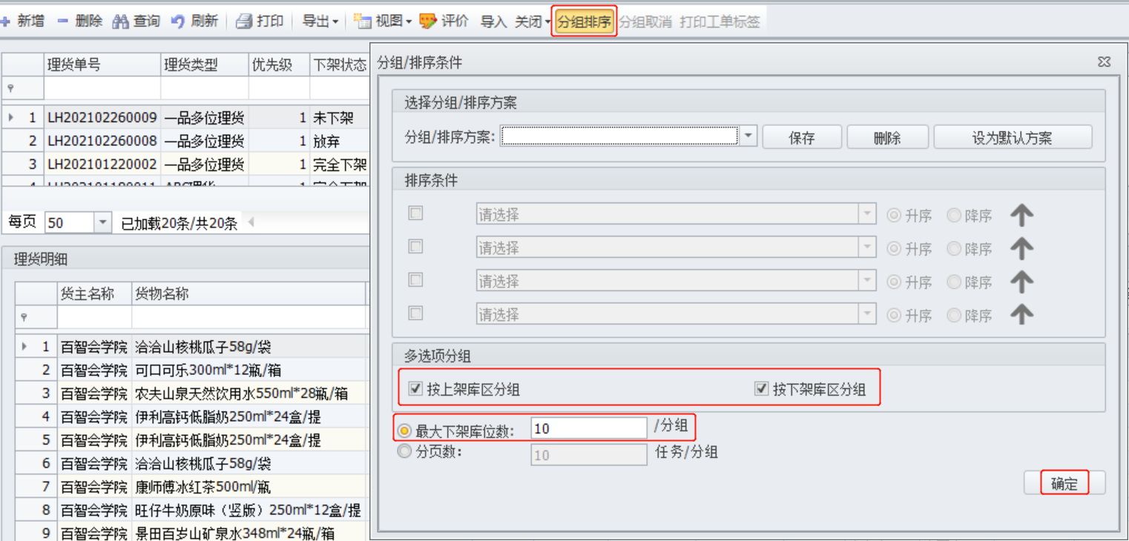This screenshot has width=1129, height=541.
Task: Click the 分组排序 toolbar item
Action: coord(584,22)
